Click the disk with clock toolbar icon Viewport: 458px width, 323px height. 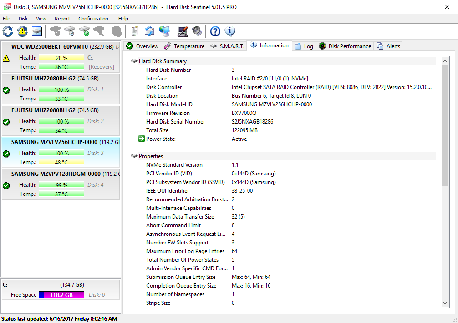pos(70,31)
